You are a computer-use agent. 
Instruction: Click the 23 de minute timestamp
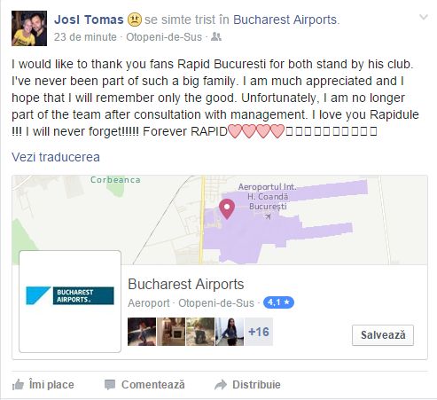pos(85,37)
